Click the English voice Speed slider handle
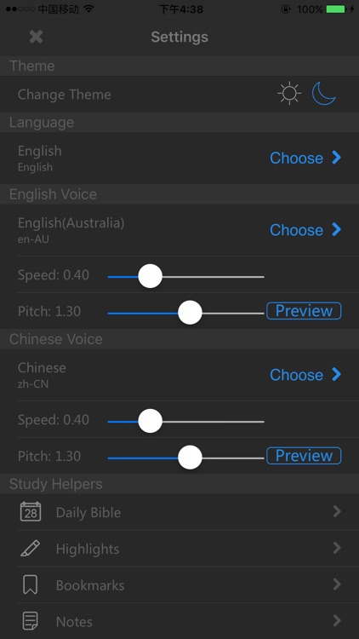Image resolution: width=359 pixels, height=639 pixels. point(151,276)
